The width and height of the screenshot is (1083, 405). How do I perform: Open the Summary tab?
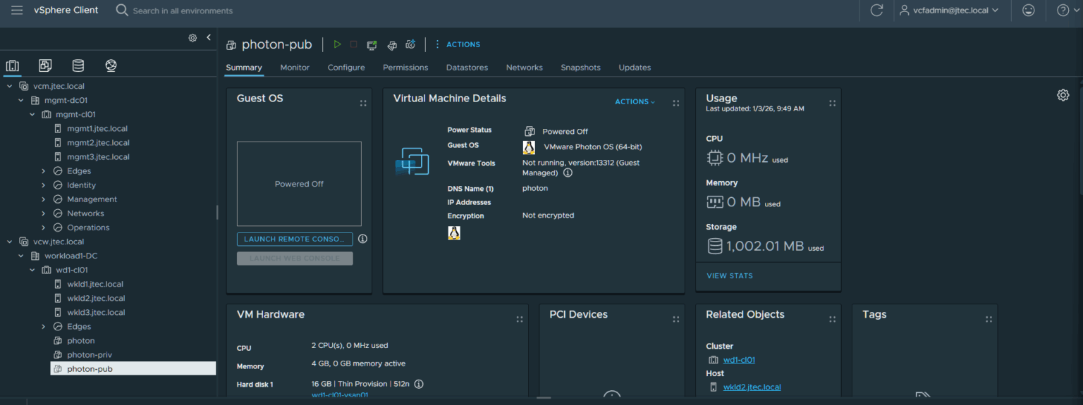pyautogui.click(x=244, y=68)
